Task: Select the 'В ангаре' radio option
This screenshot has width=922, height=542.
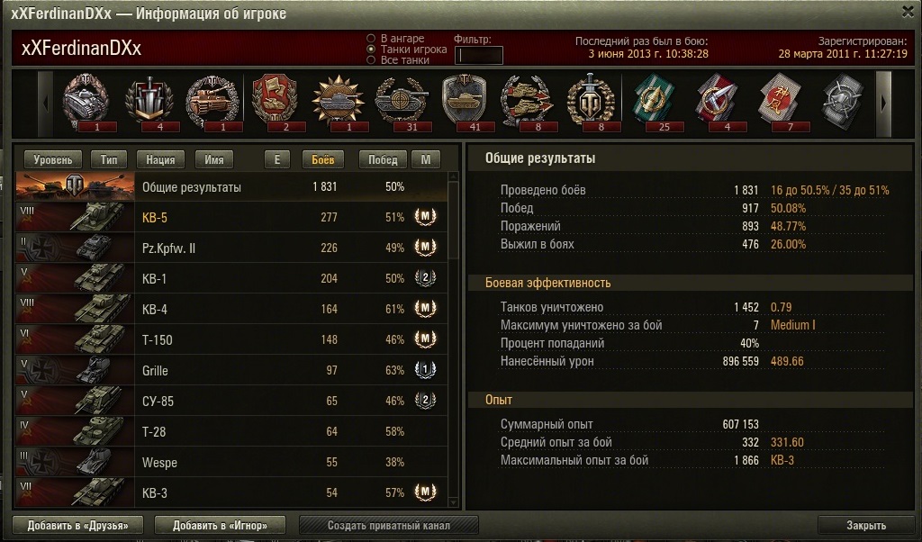Action: click(371, 38)
